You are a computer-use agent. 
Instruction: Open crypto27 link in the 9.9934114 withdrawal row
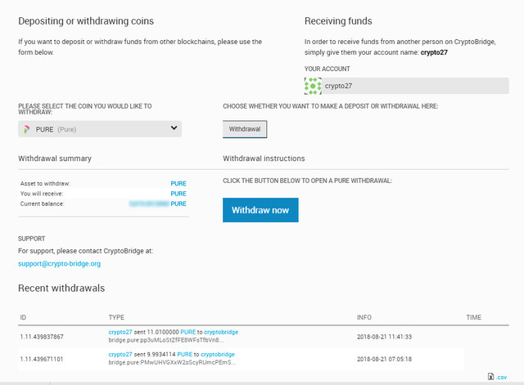(x=120, y=354)
